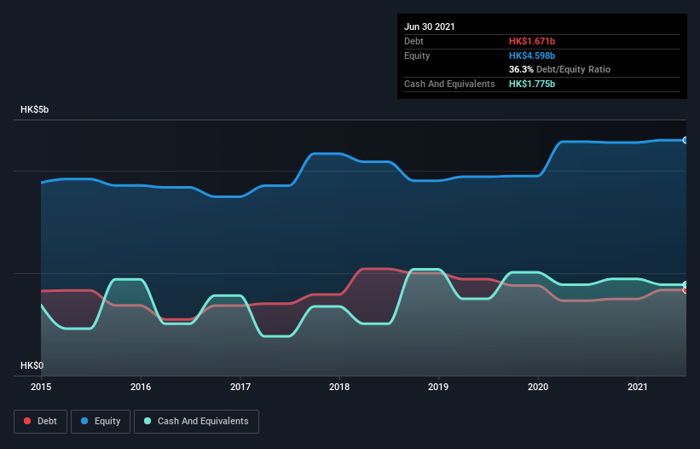Click the Jun 30 2021 tooltip date

[430, 26]
